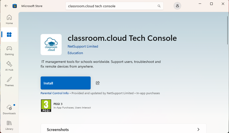This screenshot has width=229, height=133.
Task: Click 'In-App Purchases, Users Interact' text
Action: click(72, 108)
